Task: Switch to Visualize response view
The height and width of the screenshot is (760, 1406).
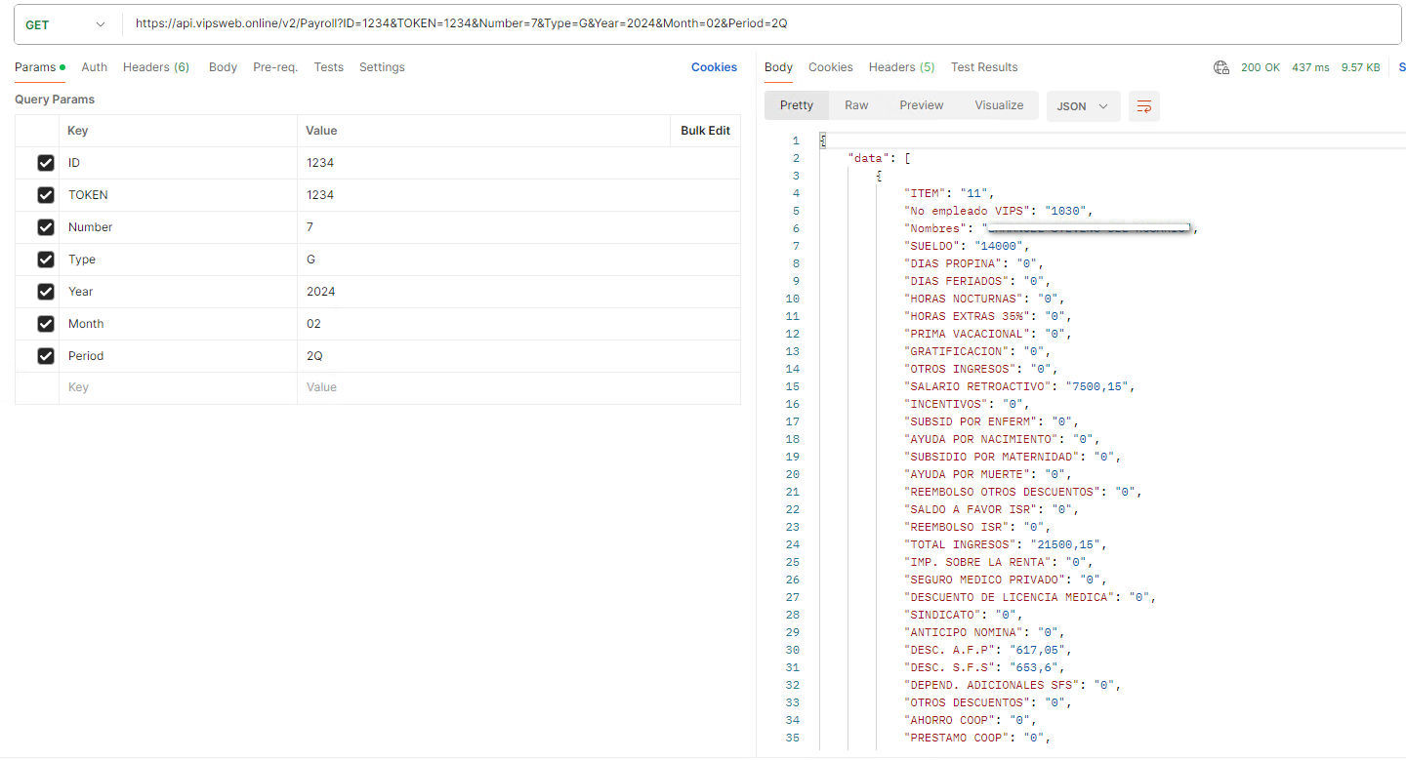Action: pos(999,105)
